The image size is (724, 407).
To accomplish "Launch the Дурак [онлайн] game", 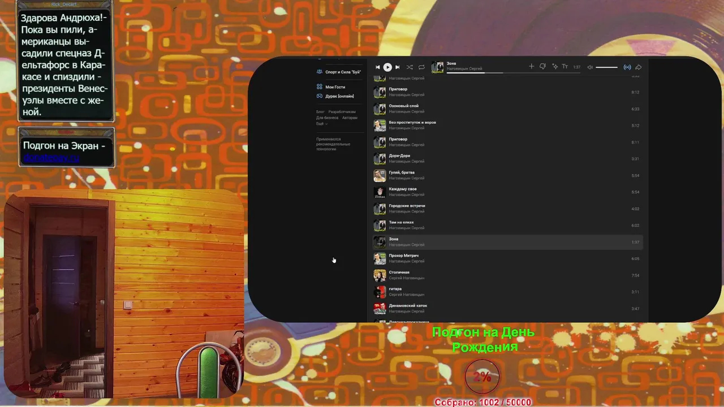I will [339, 96].
